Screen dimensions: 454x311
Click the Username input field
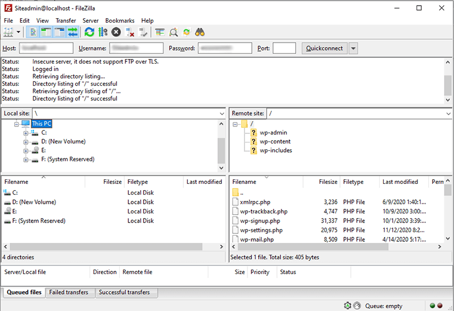click(x=136, y=48)
